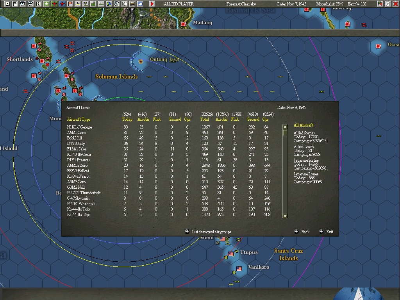400x300 pixels.
Task: Click the crosshair target toolbar icon
Action: coord(116,4)
